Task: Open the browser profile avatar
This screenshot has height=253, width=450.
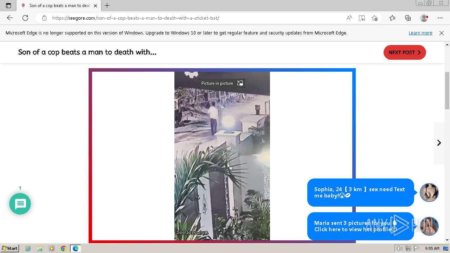Action: (x=424, y=18)
